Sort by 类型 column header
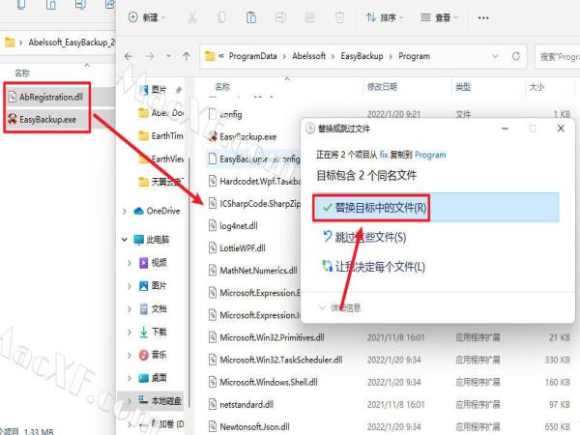Viewport: 580px width, 435px height. pyautogui.click(x=463, y=87)
